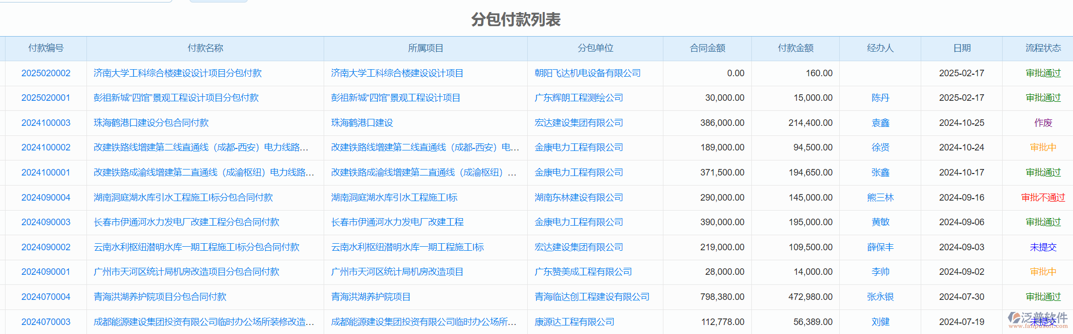Open handler 熊三林
The image size is (1073, 334).
pos(880,198)
